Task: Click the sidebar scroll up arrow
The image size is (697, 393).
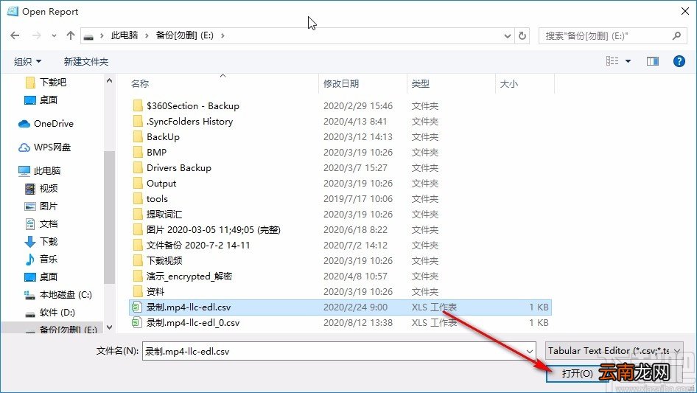Action: [x=109, y=80]
